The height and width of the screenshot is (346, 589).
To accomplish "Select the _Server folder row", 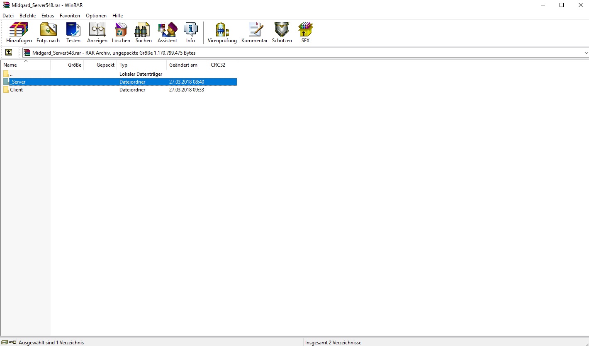I will point(120,82).
